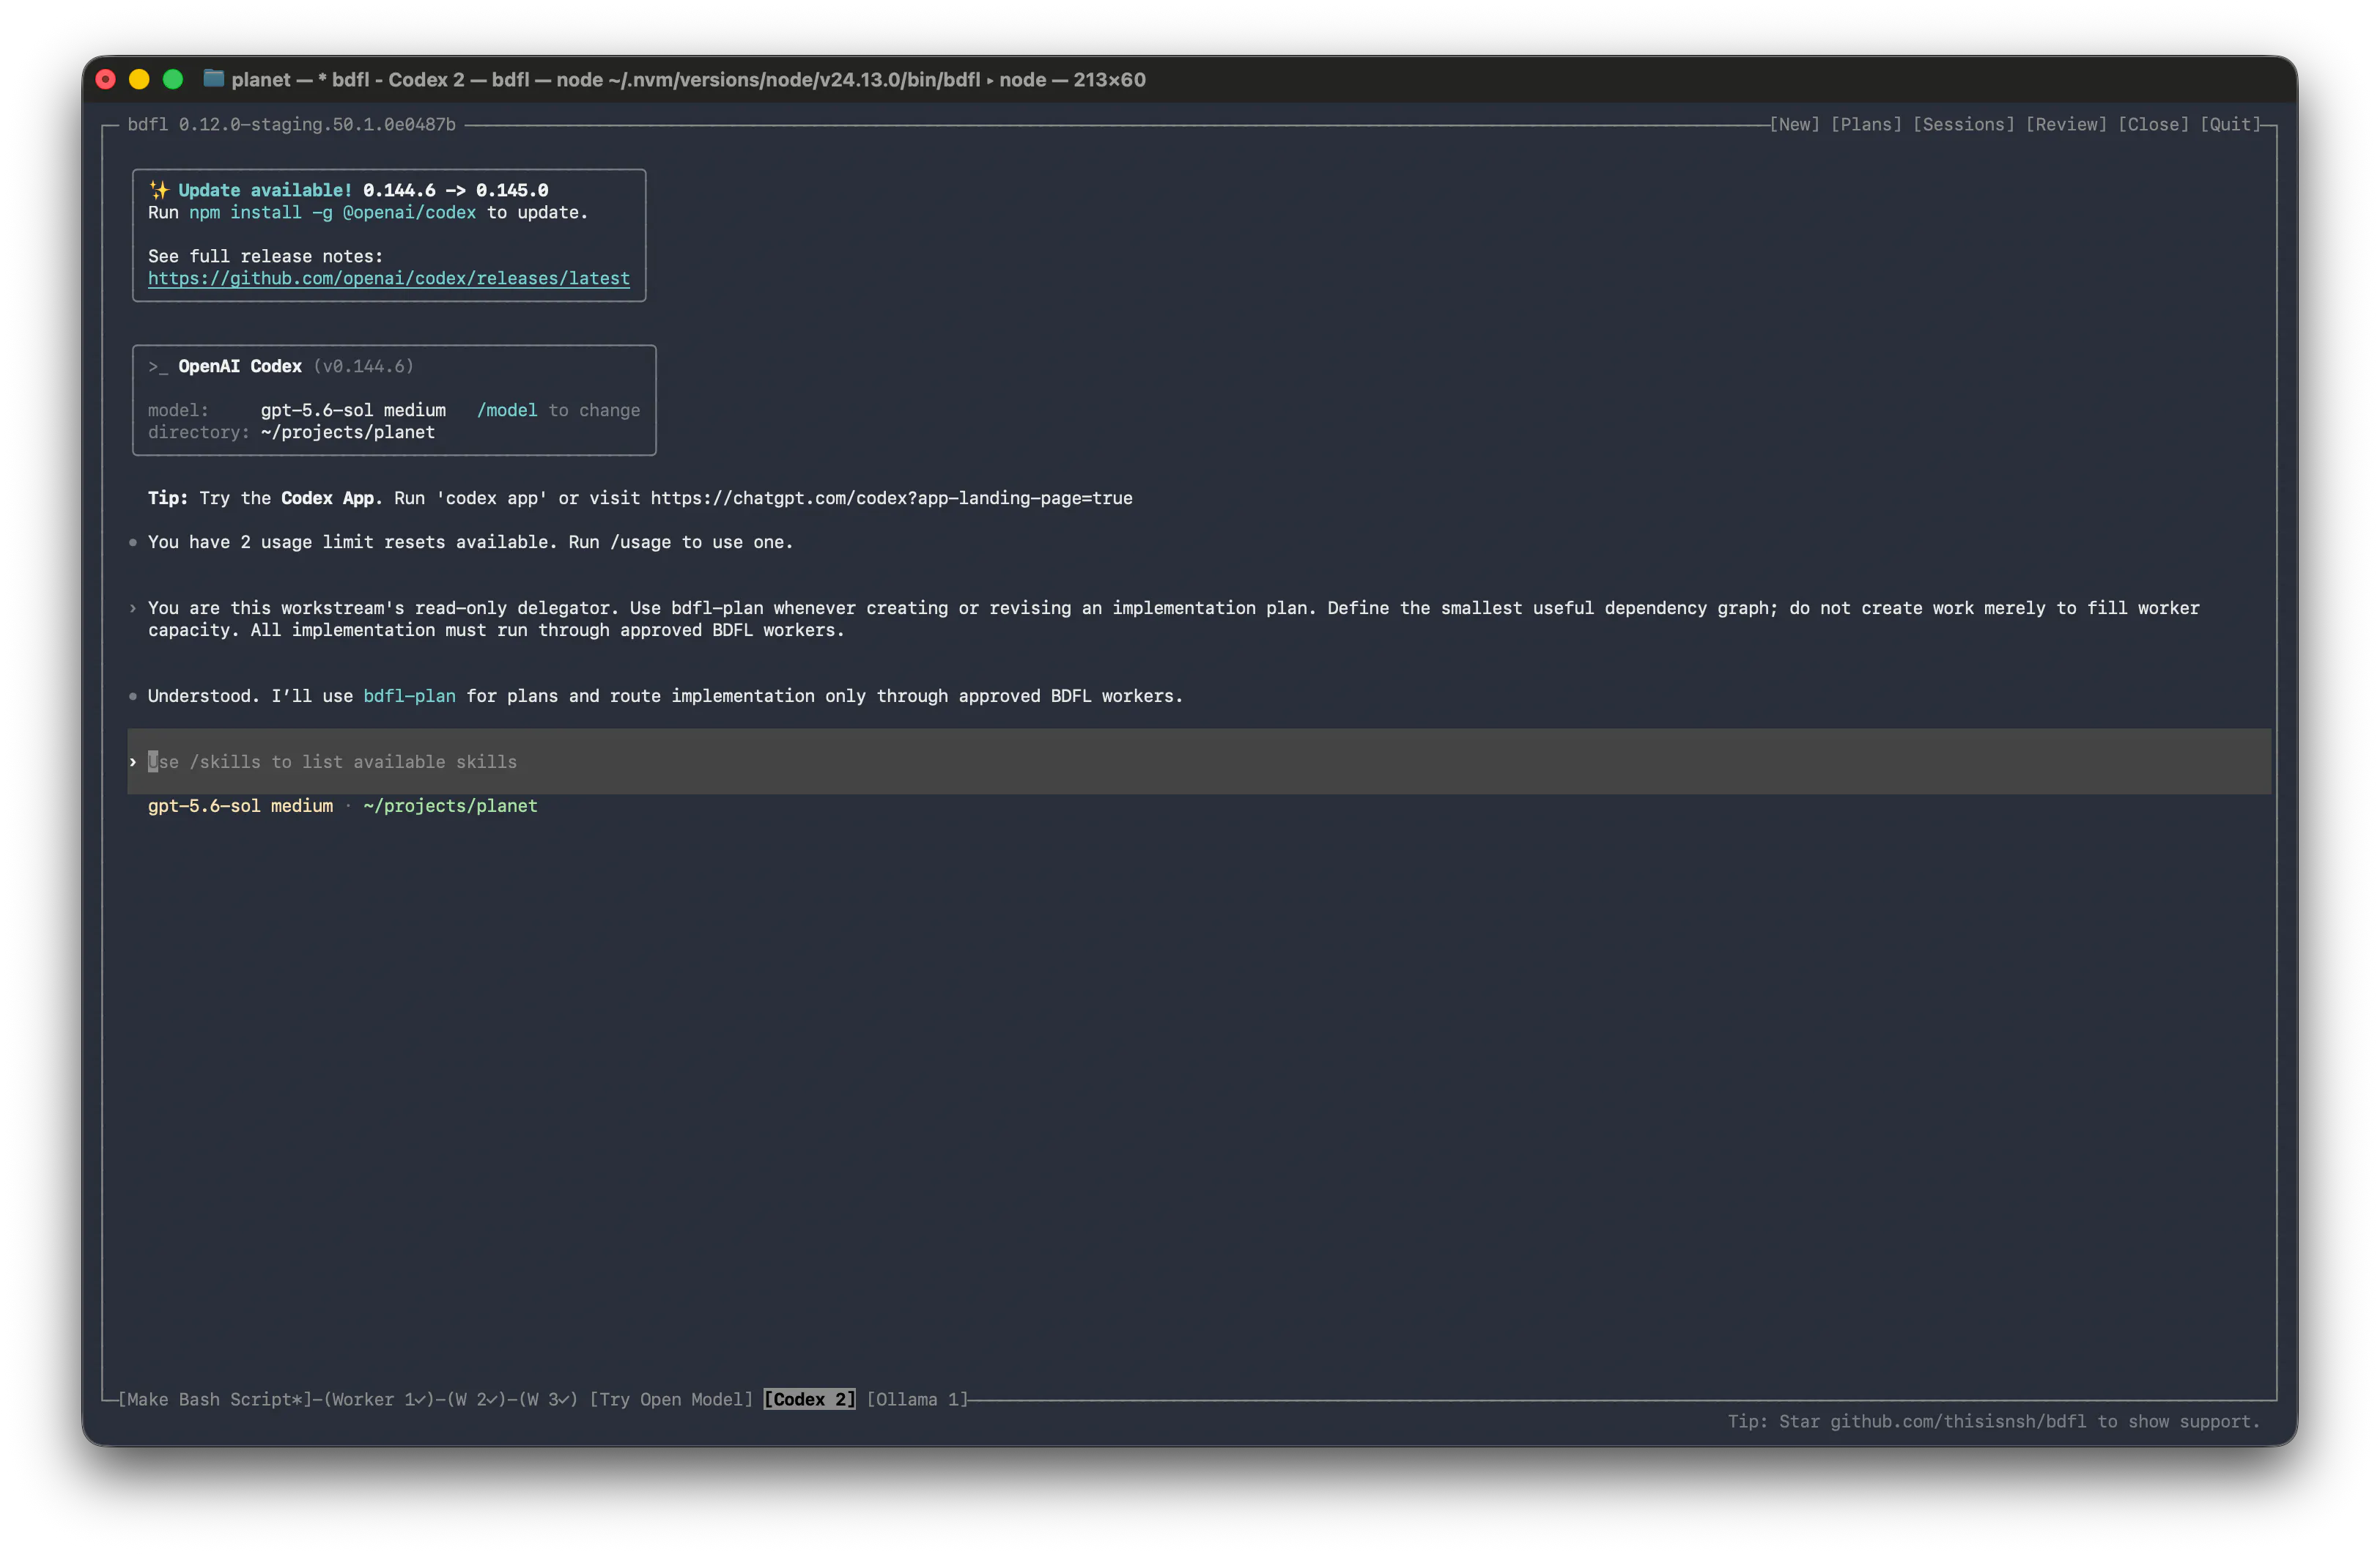
Task: Select the highlighted Codex 2 tab
Action: coord(809,1399)
